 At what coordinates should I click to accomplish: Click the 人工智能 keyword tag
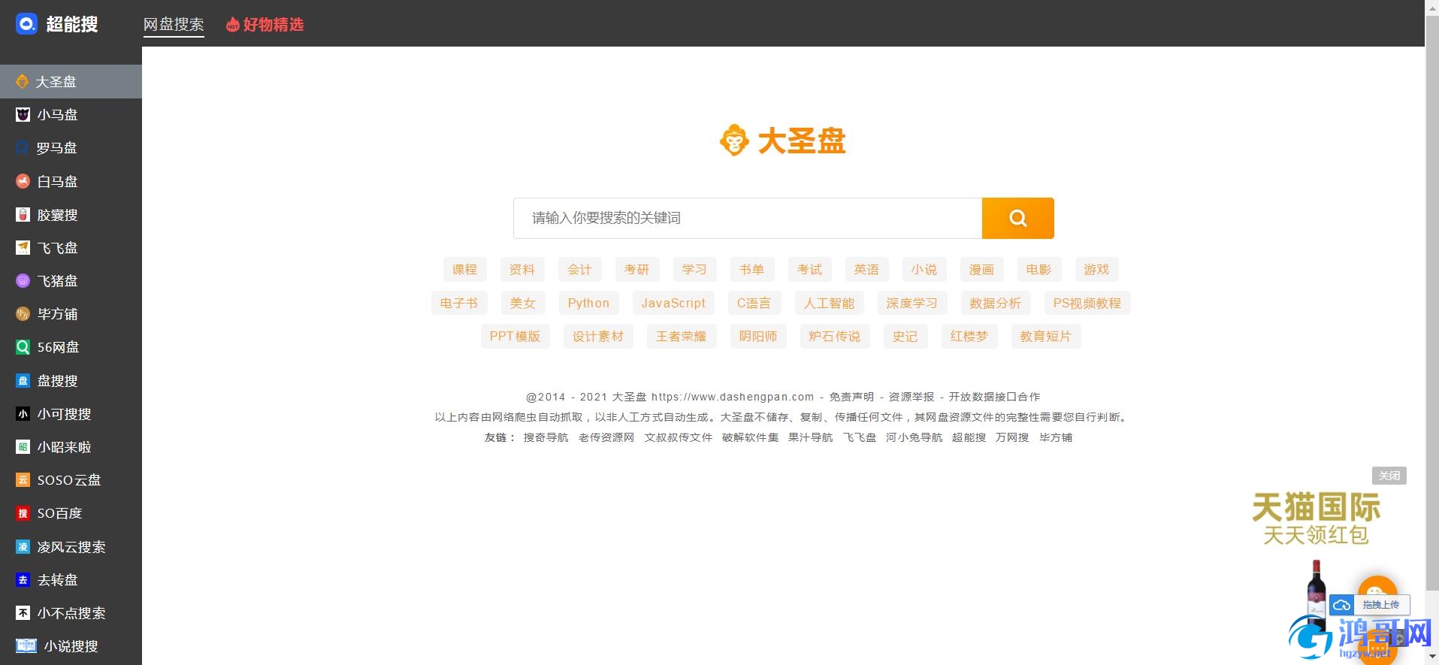(830, 303)
